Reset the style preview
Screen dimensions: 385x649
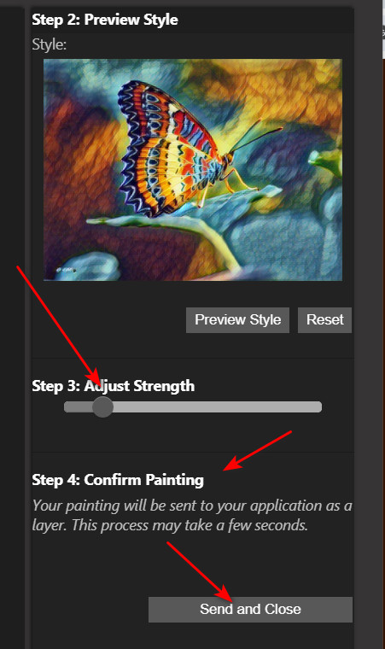coord(324,319)
